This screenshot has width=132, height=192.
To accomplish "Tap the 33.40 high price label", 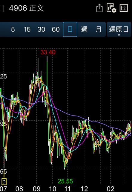I will tap(48, 52).
